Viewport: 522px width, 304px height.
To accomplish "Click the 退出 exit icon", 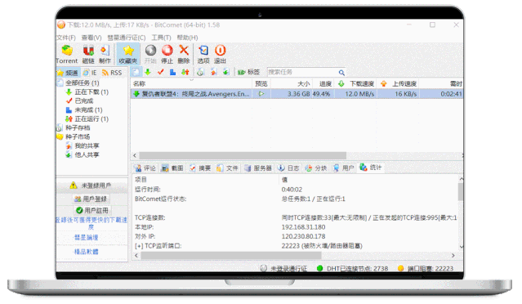I will click(x=220, y=55).
